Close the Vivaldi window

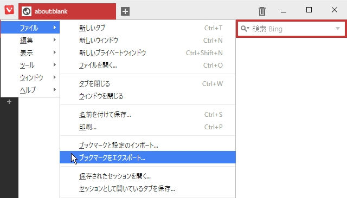(x=335, y=10)
